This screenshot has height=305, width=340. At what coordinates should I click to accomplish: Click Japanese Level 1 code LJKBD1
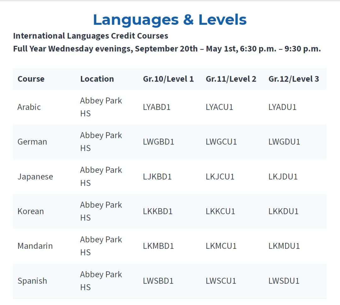157,177
